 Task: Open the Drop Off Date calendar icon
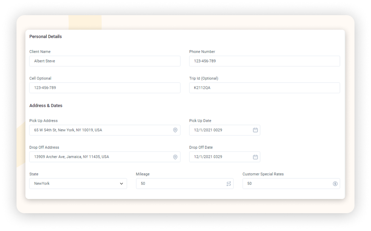[255, 157]
